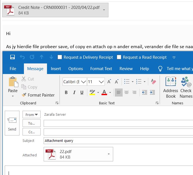The width and height of the screenshot is (193, 175).
Task: Open bullet list style dropdown arrow
Action: click(x=133, y=82)
